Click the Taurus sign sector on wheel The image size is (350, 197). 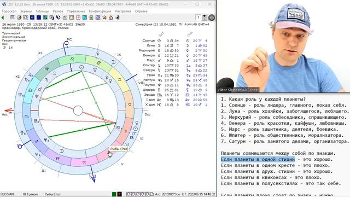[x=130, y=105]
